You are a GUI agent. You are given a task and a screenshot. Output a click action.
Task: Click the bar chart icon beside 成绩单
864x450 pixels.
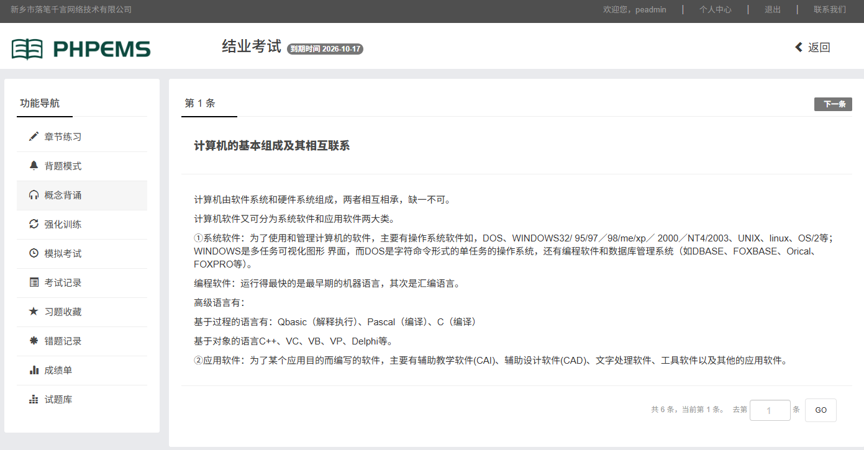coord(34,370)
